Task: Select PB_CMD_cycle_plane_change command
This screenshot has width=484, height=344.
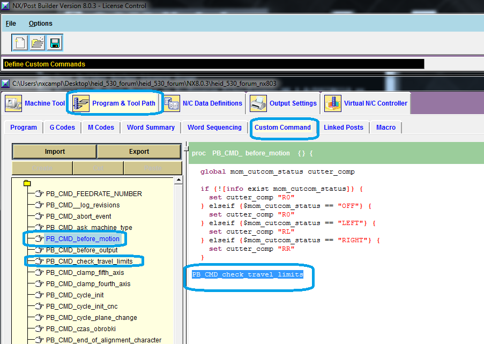Action: point(91,318)
